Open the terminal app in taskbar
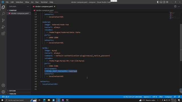This screenshot has height=102, width=182. point(67,100)
